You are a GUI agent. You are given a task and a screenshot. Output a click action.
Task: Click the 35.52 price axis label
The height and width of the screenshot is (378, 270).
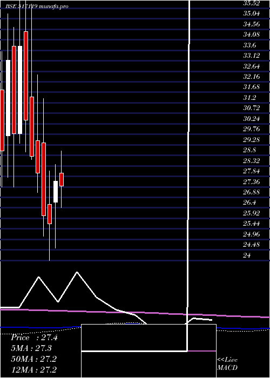tap(251, 3)
